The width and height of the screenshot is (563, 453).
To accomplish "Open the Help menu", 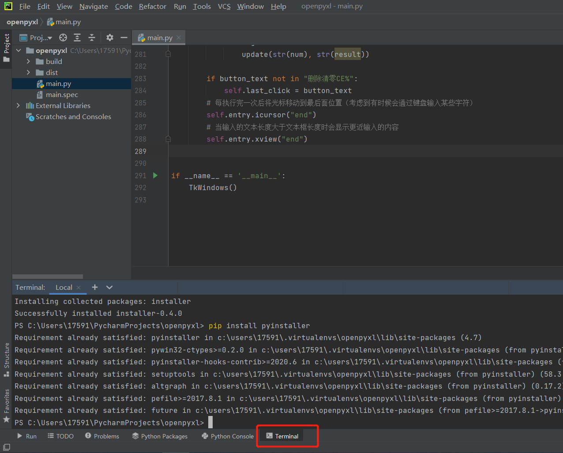I will pos(278,6).
